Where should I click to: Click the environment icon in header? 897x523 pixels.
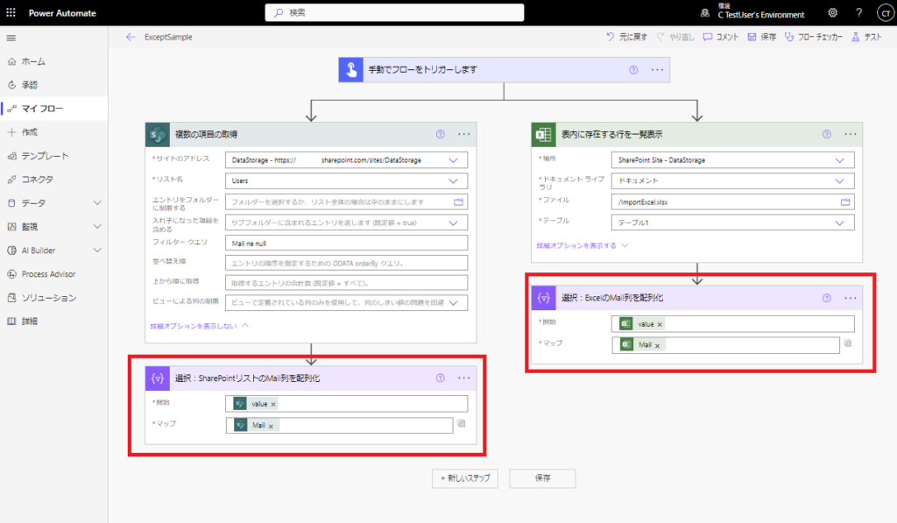tap(705, 12)
